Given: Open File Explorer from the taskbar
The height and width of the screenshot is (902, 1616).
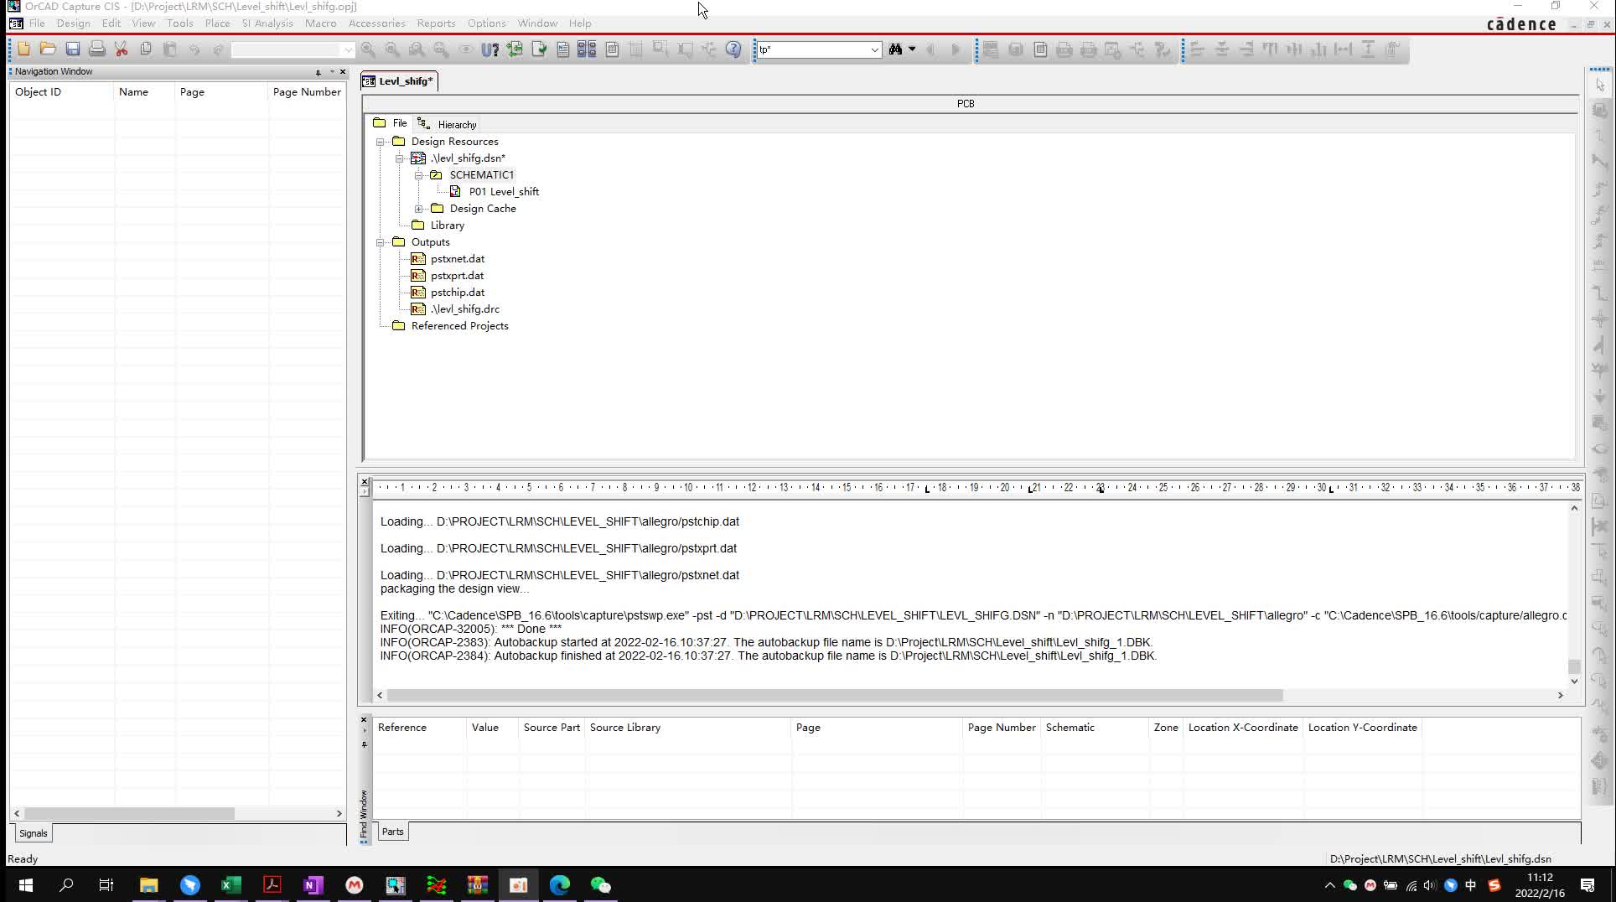Looking at the screenshot, I should [148, 885].
